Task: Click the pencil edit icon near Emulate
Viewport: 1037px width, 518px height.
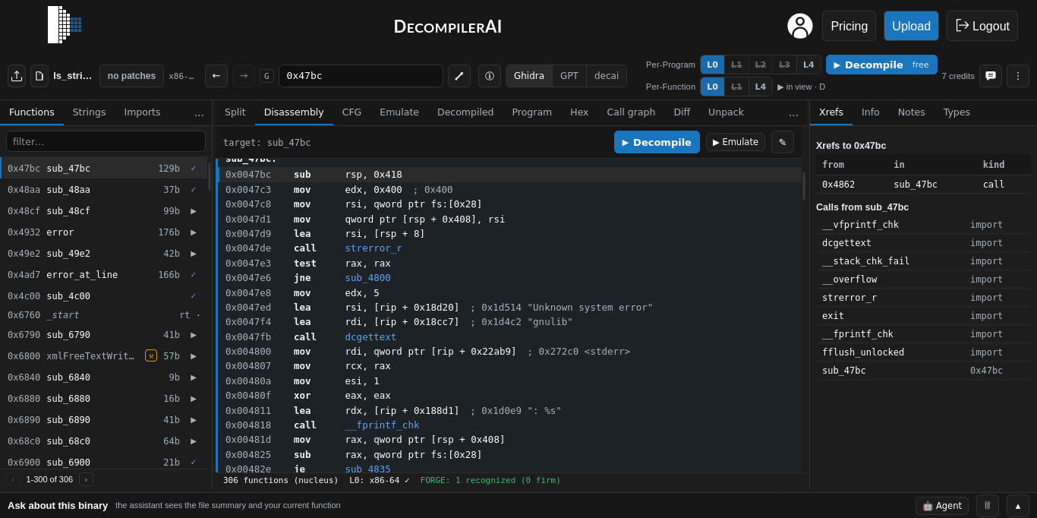Action: pyautogui.click(x=783, y=142)
